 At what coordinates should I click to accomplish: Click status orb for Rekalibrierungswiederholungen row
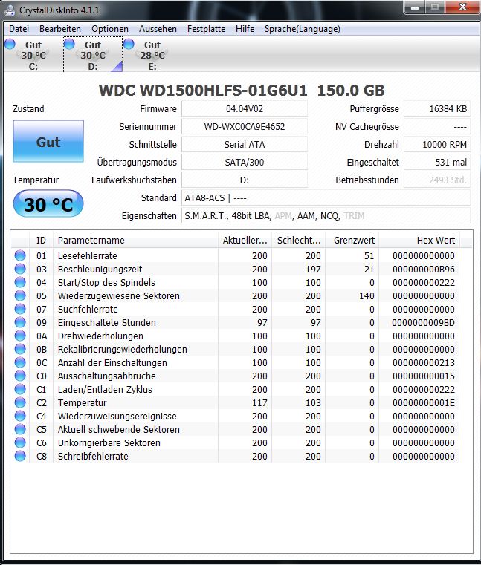click(20, 349)
